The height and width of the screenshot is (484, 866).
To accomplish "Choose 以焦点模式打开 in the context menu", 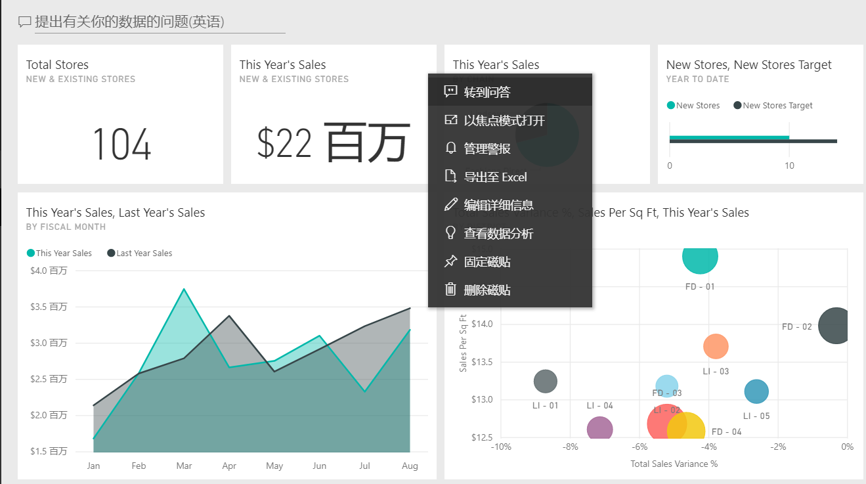I will [504, 120].
